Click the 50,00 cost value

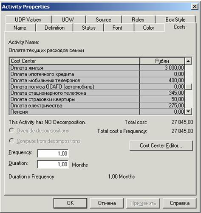coord(178,99)
